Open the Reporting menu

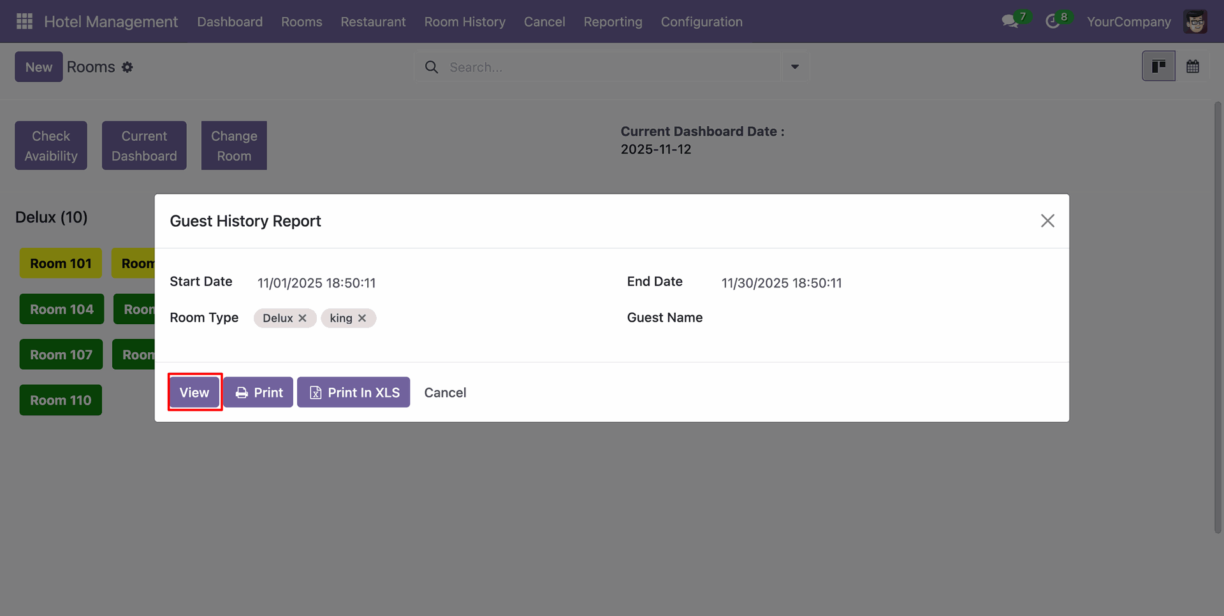coord(613,22)
